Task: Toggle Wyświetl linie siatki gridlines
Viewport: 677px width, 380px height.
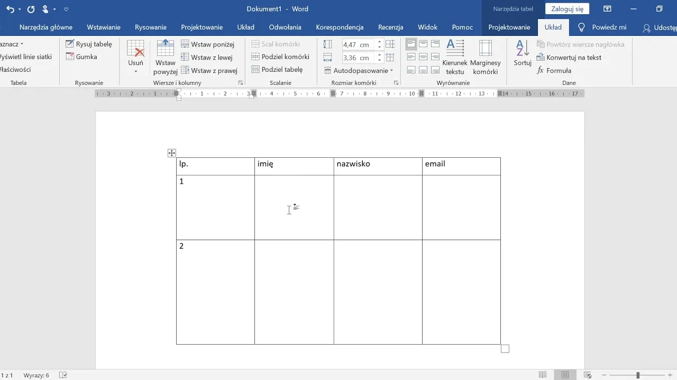Action: pos(26,57)
